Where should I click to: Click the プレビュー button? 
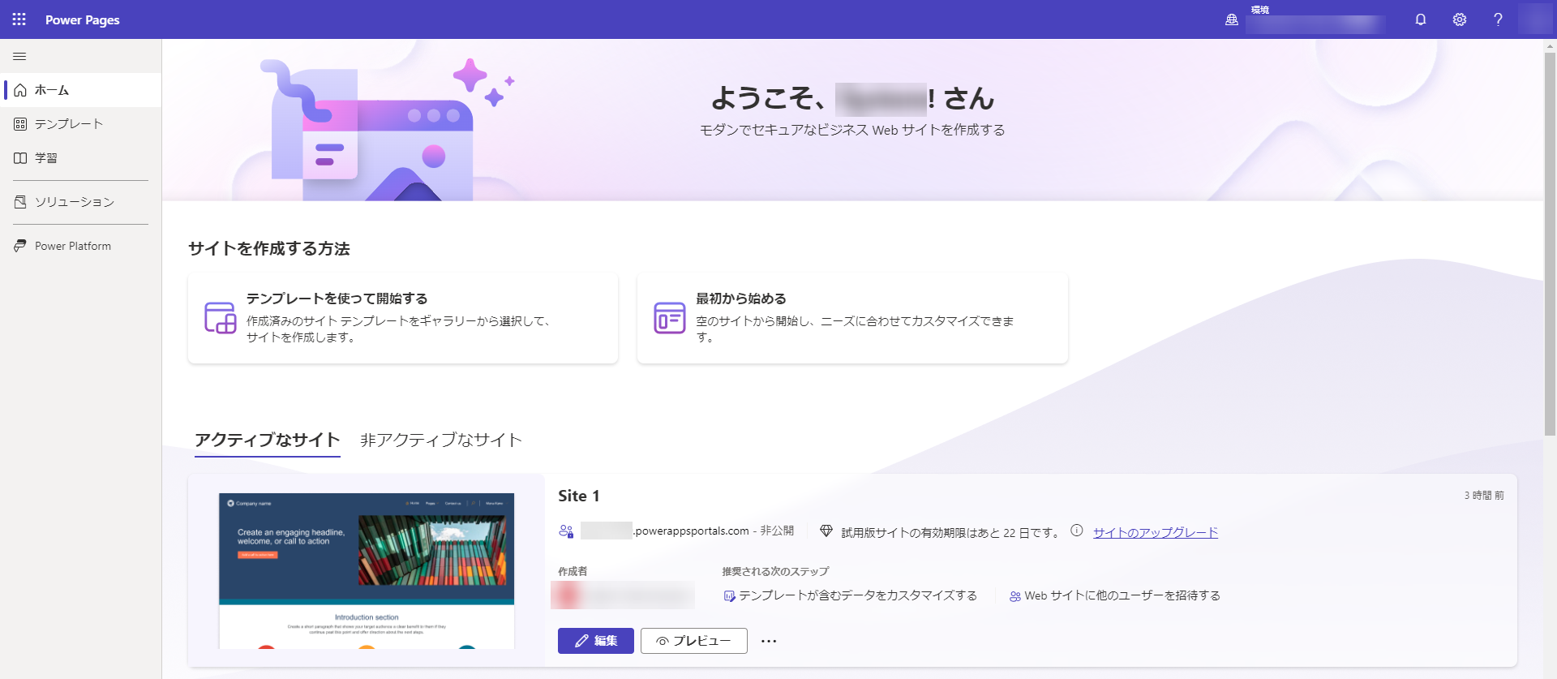[694, 641]
